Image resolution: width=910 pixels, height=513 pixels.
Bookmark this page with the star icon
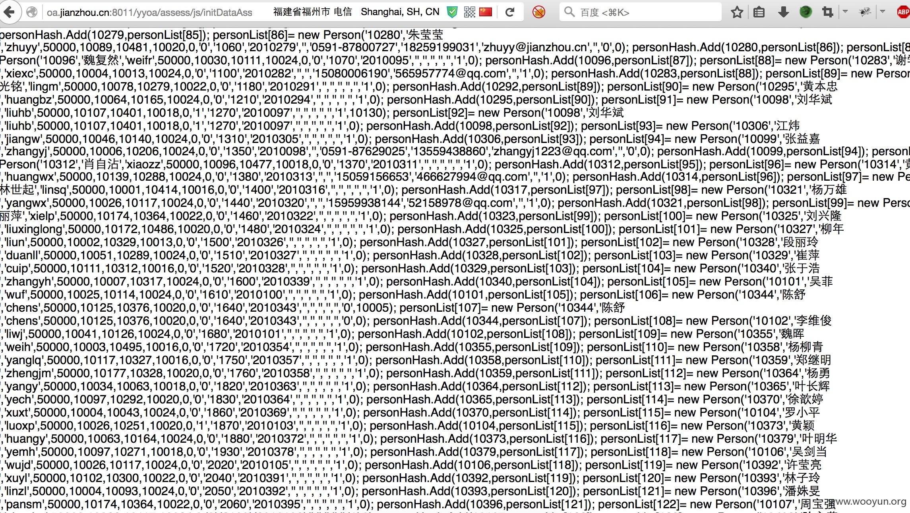pyautogui.click(x=737, y=12)
